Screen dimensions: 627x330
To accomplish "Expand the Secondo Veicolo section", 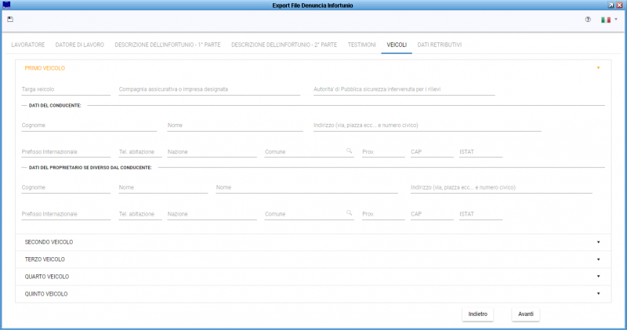I will (598, 243).
